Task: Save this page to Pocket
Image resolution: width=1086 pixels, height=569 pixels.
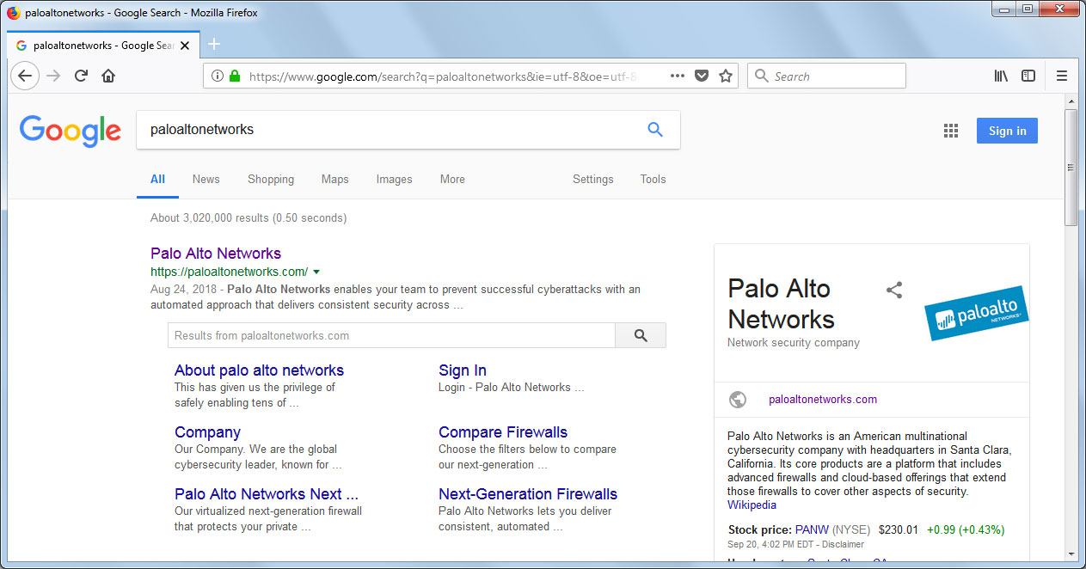Action: tap(702, 76)
